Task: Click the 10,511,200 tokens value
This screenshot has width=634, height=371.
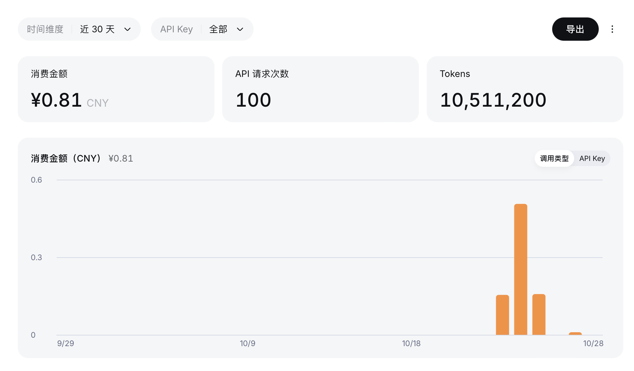Action: pos(493,100)
